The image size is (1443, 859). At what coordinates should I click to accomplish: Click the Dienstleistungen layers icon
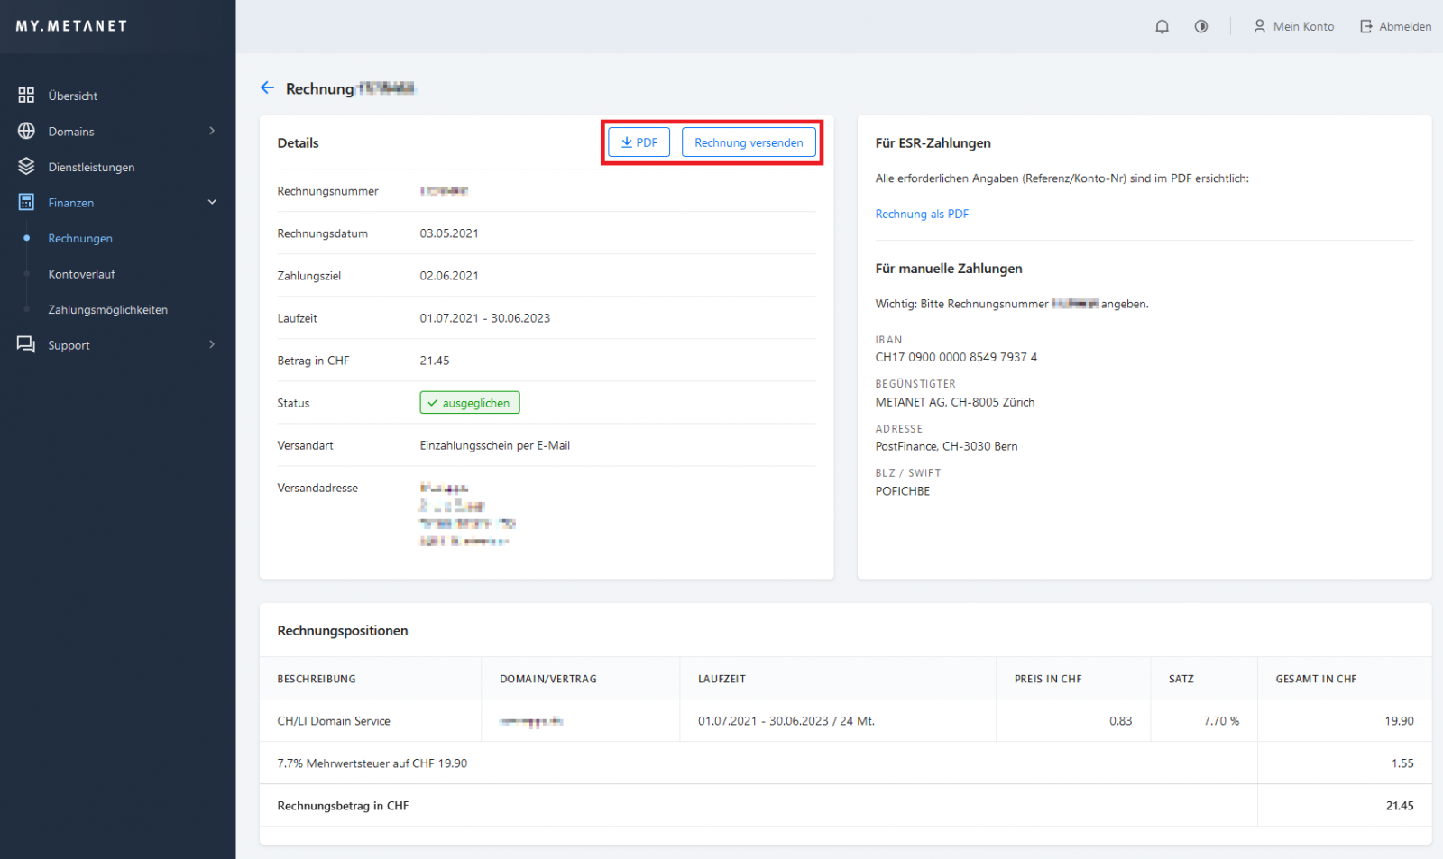(26, 167)
